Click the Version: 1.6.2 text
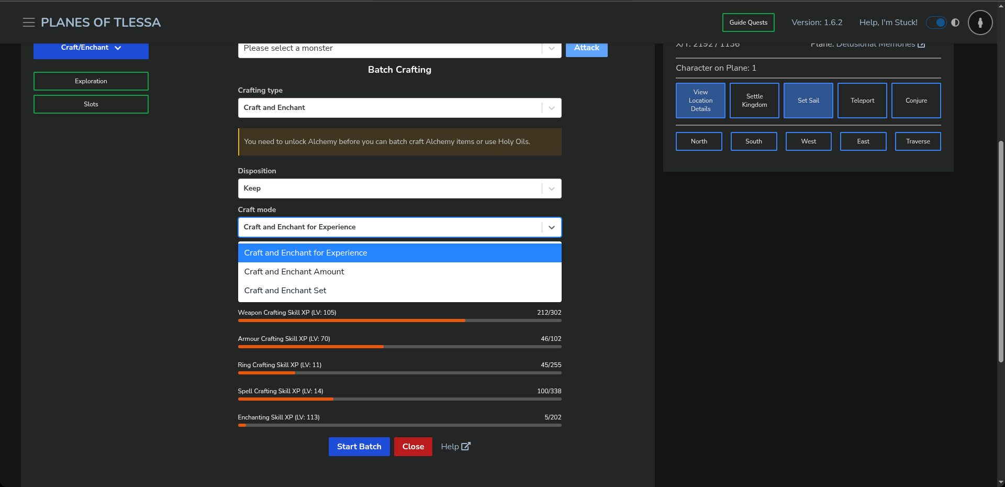 (x=817, y=23)
